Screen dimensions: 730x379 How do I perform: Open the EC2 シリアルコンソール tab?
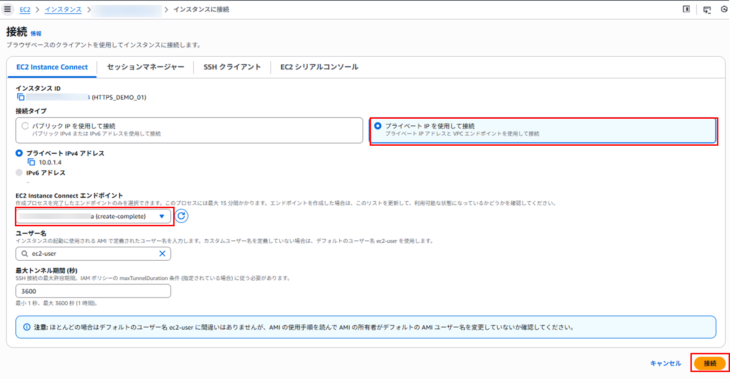tap(319, 67)
